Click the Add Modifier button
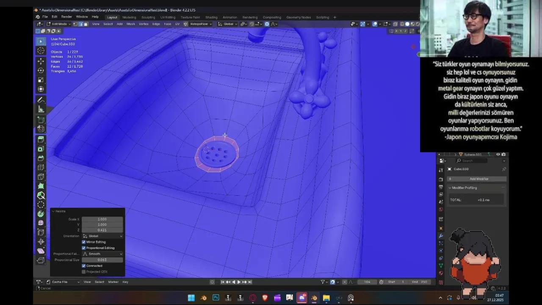The width and height of the screenshot is (542, 305). point(477,179)
